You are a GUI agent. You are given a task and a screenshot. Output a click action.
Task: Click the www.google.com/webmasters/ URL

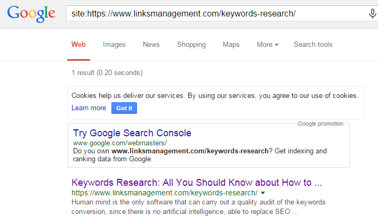coord(120,143)
